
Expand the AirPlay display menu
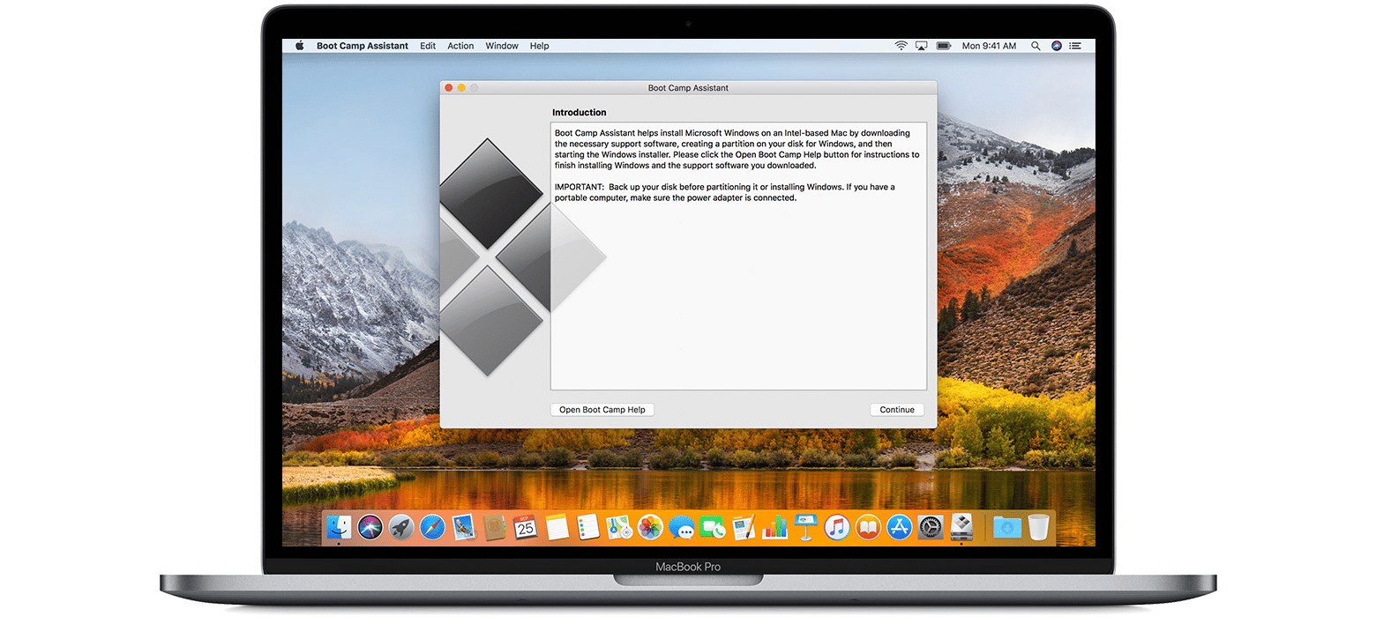tap(922, 46)
